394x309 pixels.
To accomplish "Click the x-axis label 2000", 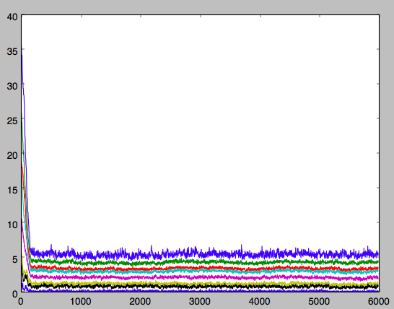I will (x=140, y=301).
